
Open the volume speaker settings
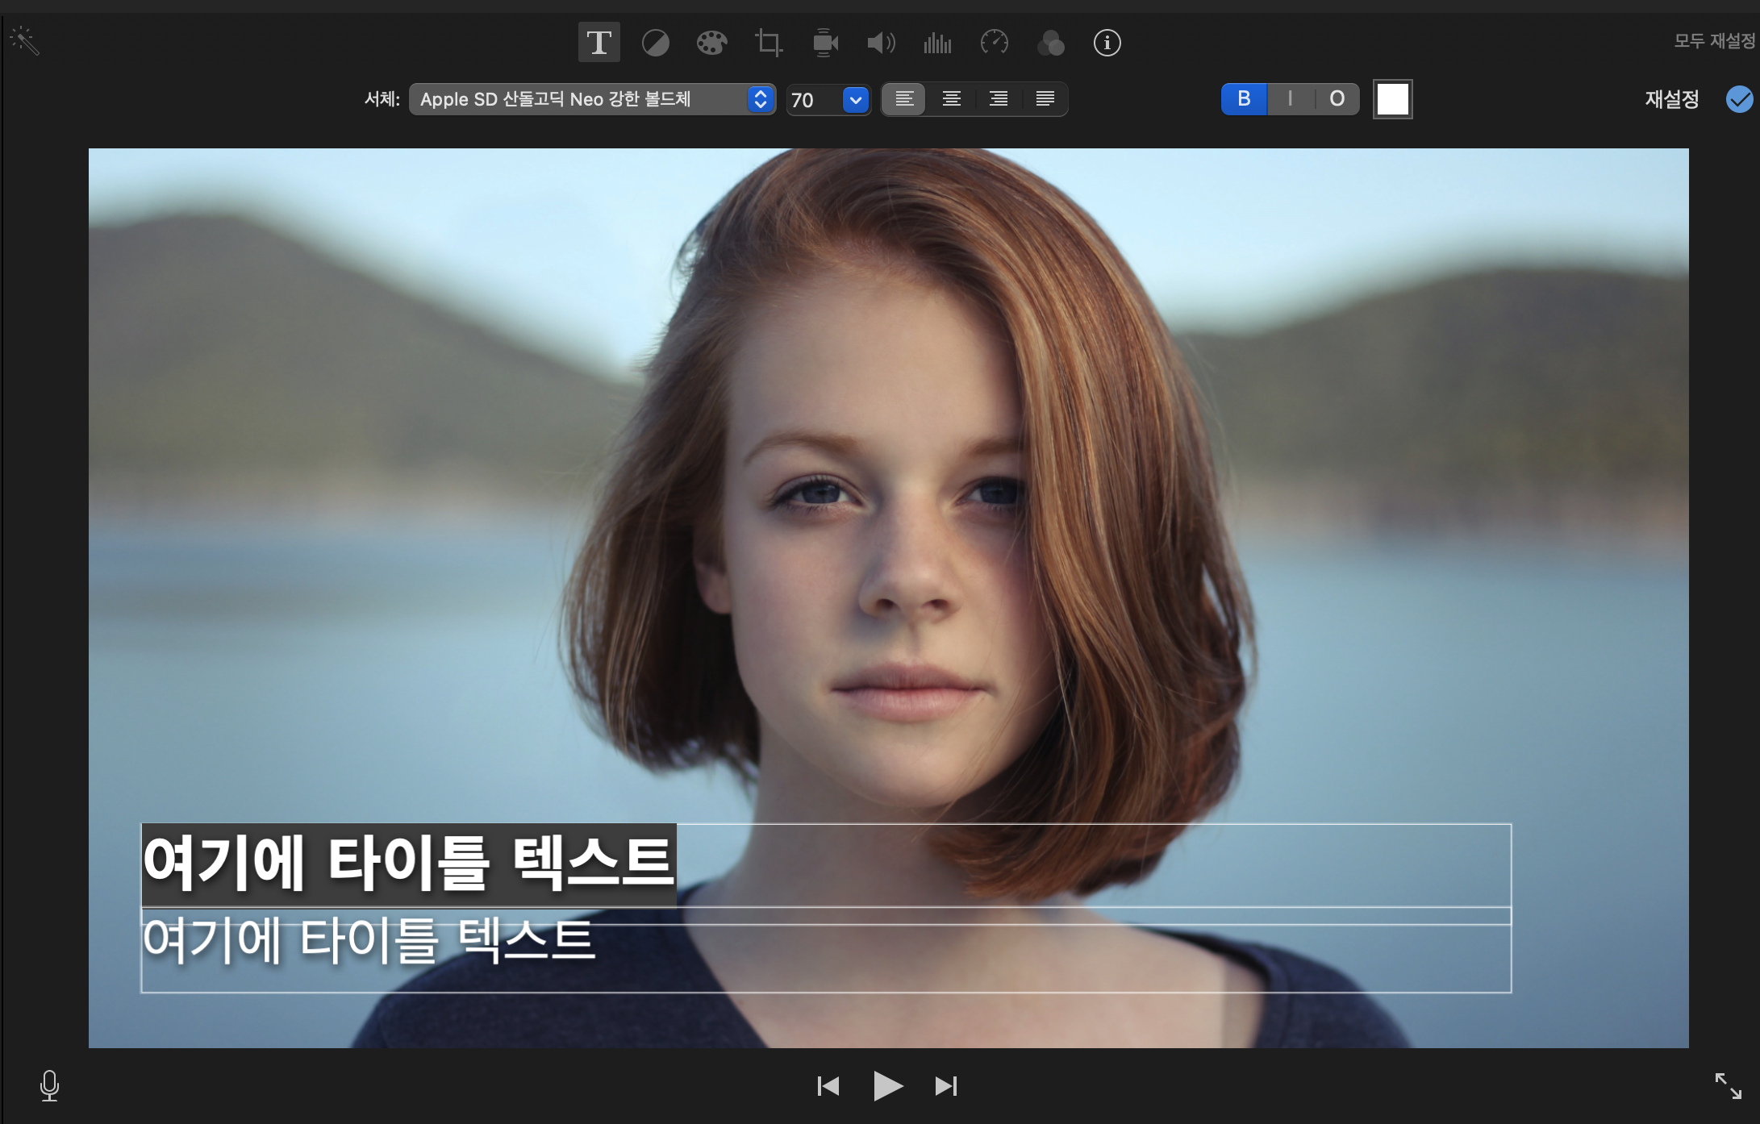click(881, 43)
